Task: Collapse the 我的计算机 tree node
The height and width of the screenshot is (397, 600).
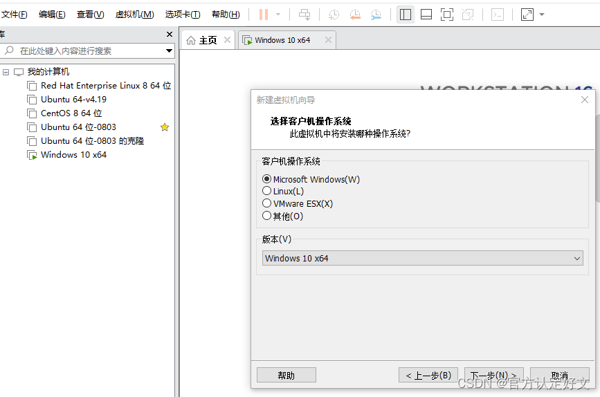Action: point(6,72)
